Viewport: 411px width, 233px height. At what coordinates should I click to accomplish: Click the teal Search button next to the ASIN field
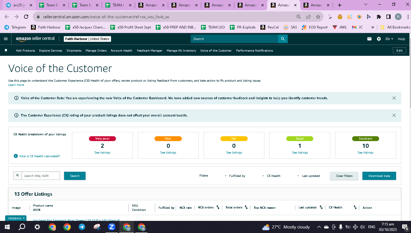[75, 176]
